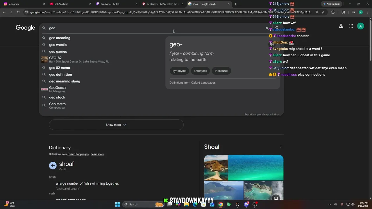
Task: Expand results with Show more
Action: (116, 125)
